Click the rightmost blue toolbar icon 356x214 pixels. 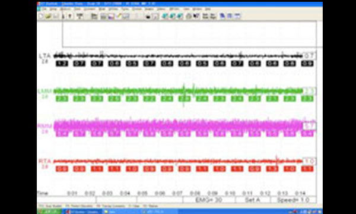click(237, 16)
